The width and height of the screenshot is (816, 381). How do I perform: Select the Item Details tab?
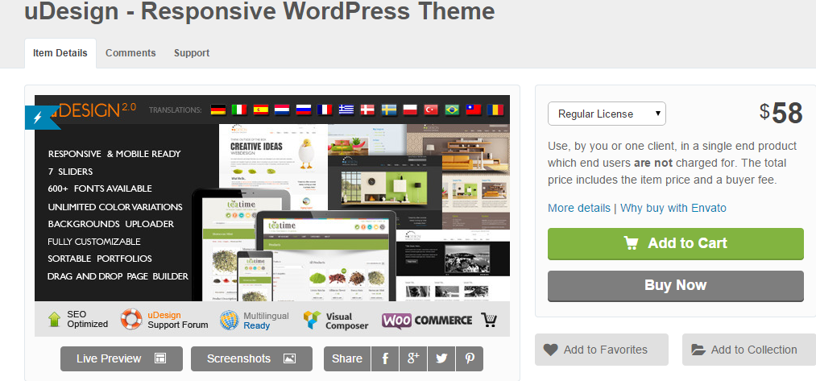60,53
